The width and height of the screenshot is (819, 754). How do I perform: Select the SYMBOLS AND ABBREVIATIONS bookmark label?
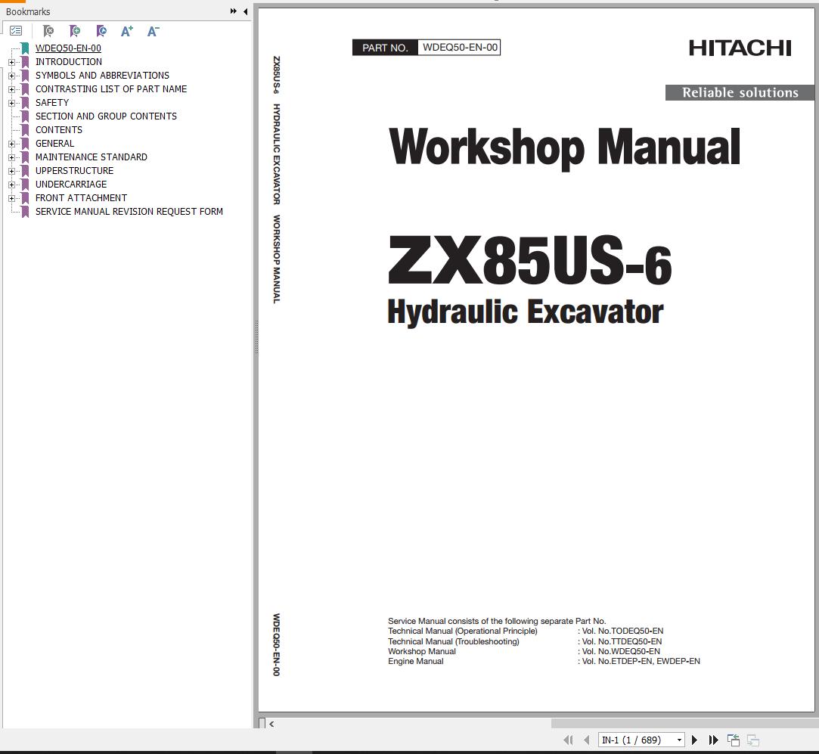(x=102, y=75)
